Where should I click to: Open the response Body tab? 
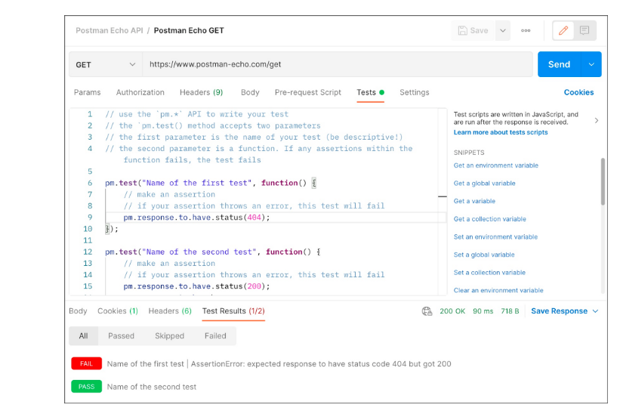78,311
